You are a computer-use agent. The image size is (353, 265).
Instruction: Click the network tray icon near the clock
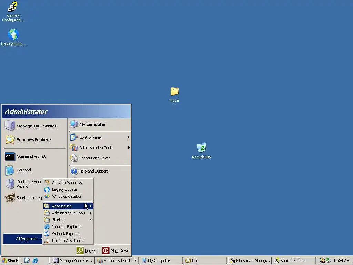[x=328, y=261]
